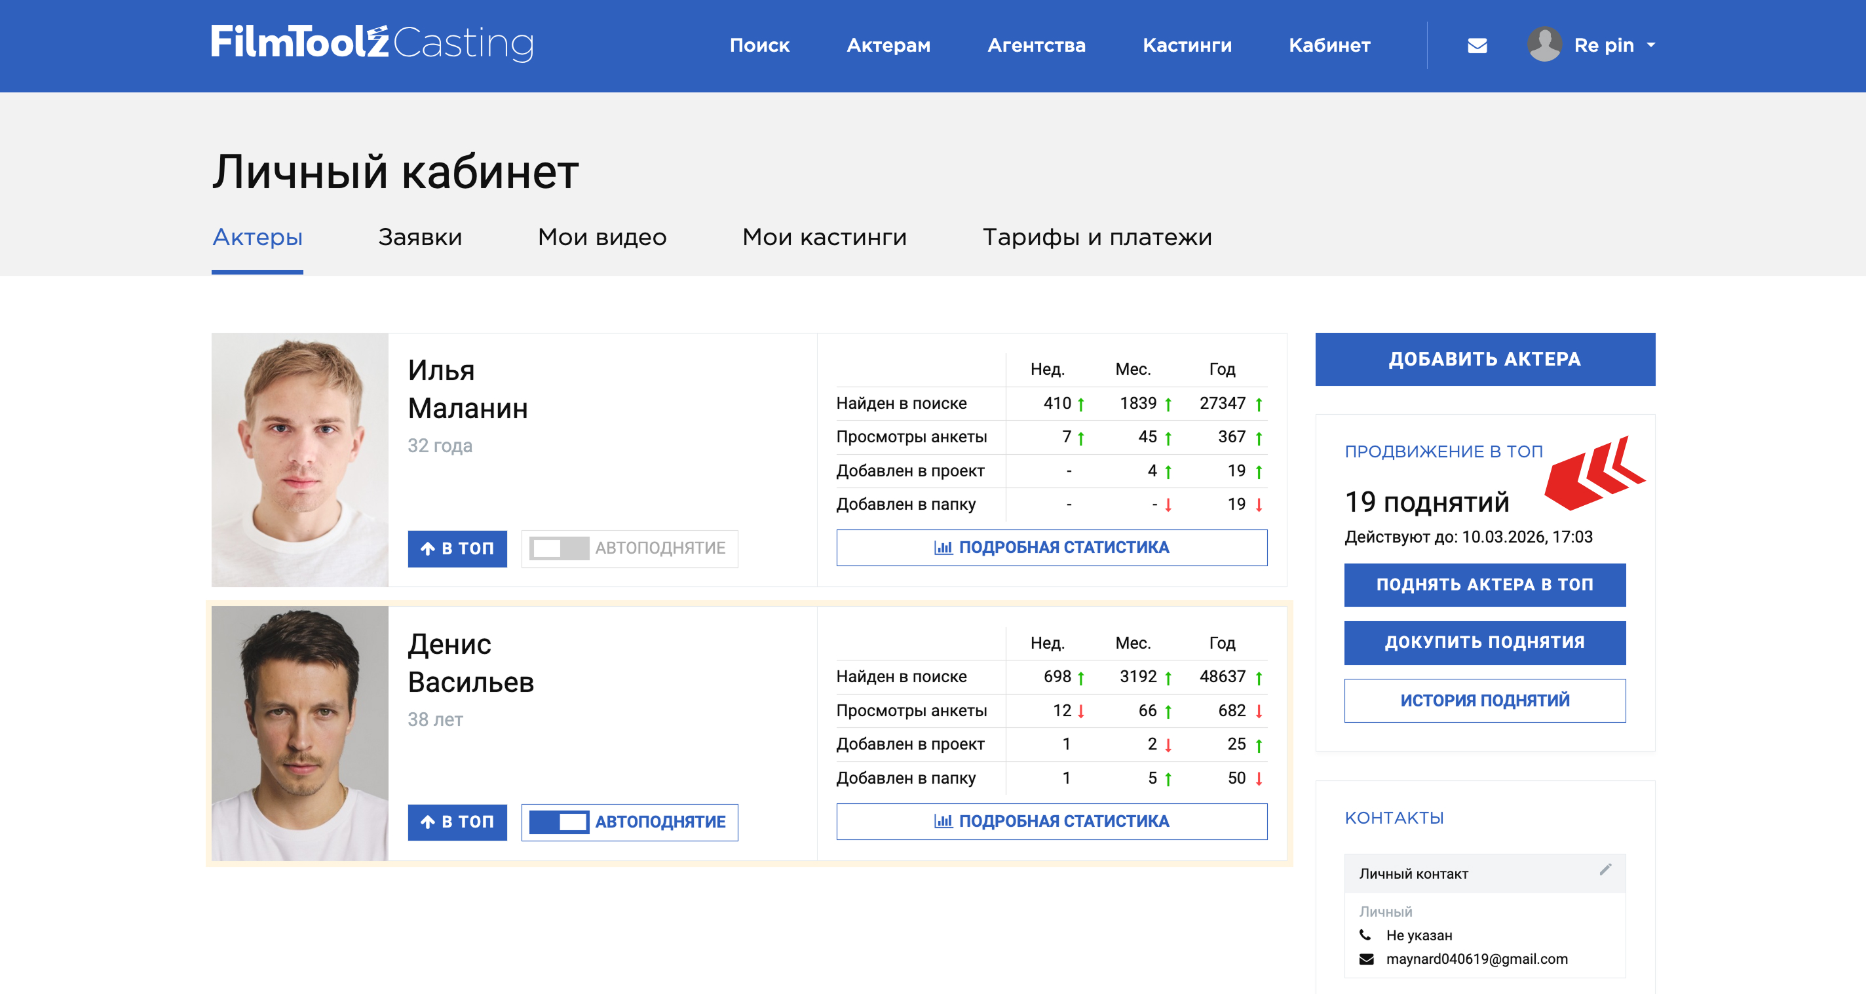Click the email envelope icon in contacts

click(x=1366, y=959)
